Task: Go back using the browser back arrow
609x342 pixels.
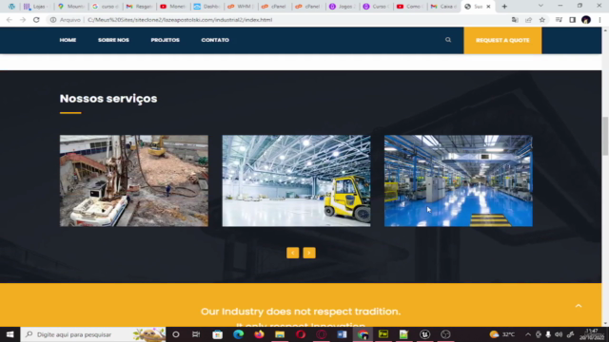Action: [10, 20]
